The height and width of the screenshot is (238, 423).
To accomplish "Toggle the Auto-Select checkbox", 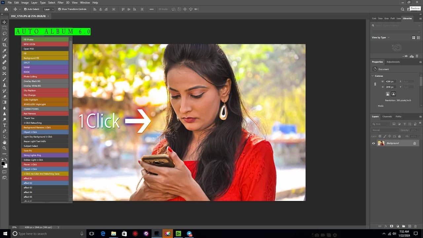I will [x=25, y=9].
